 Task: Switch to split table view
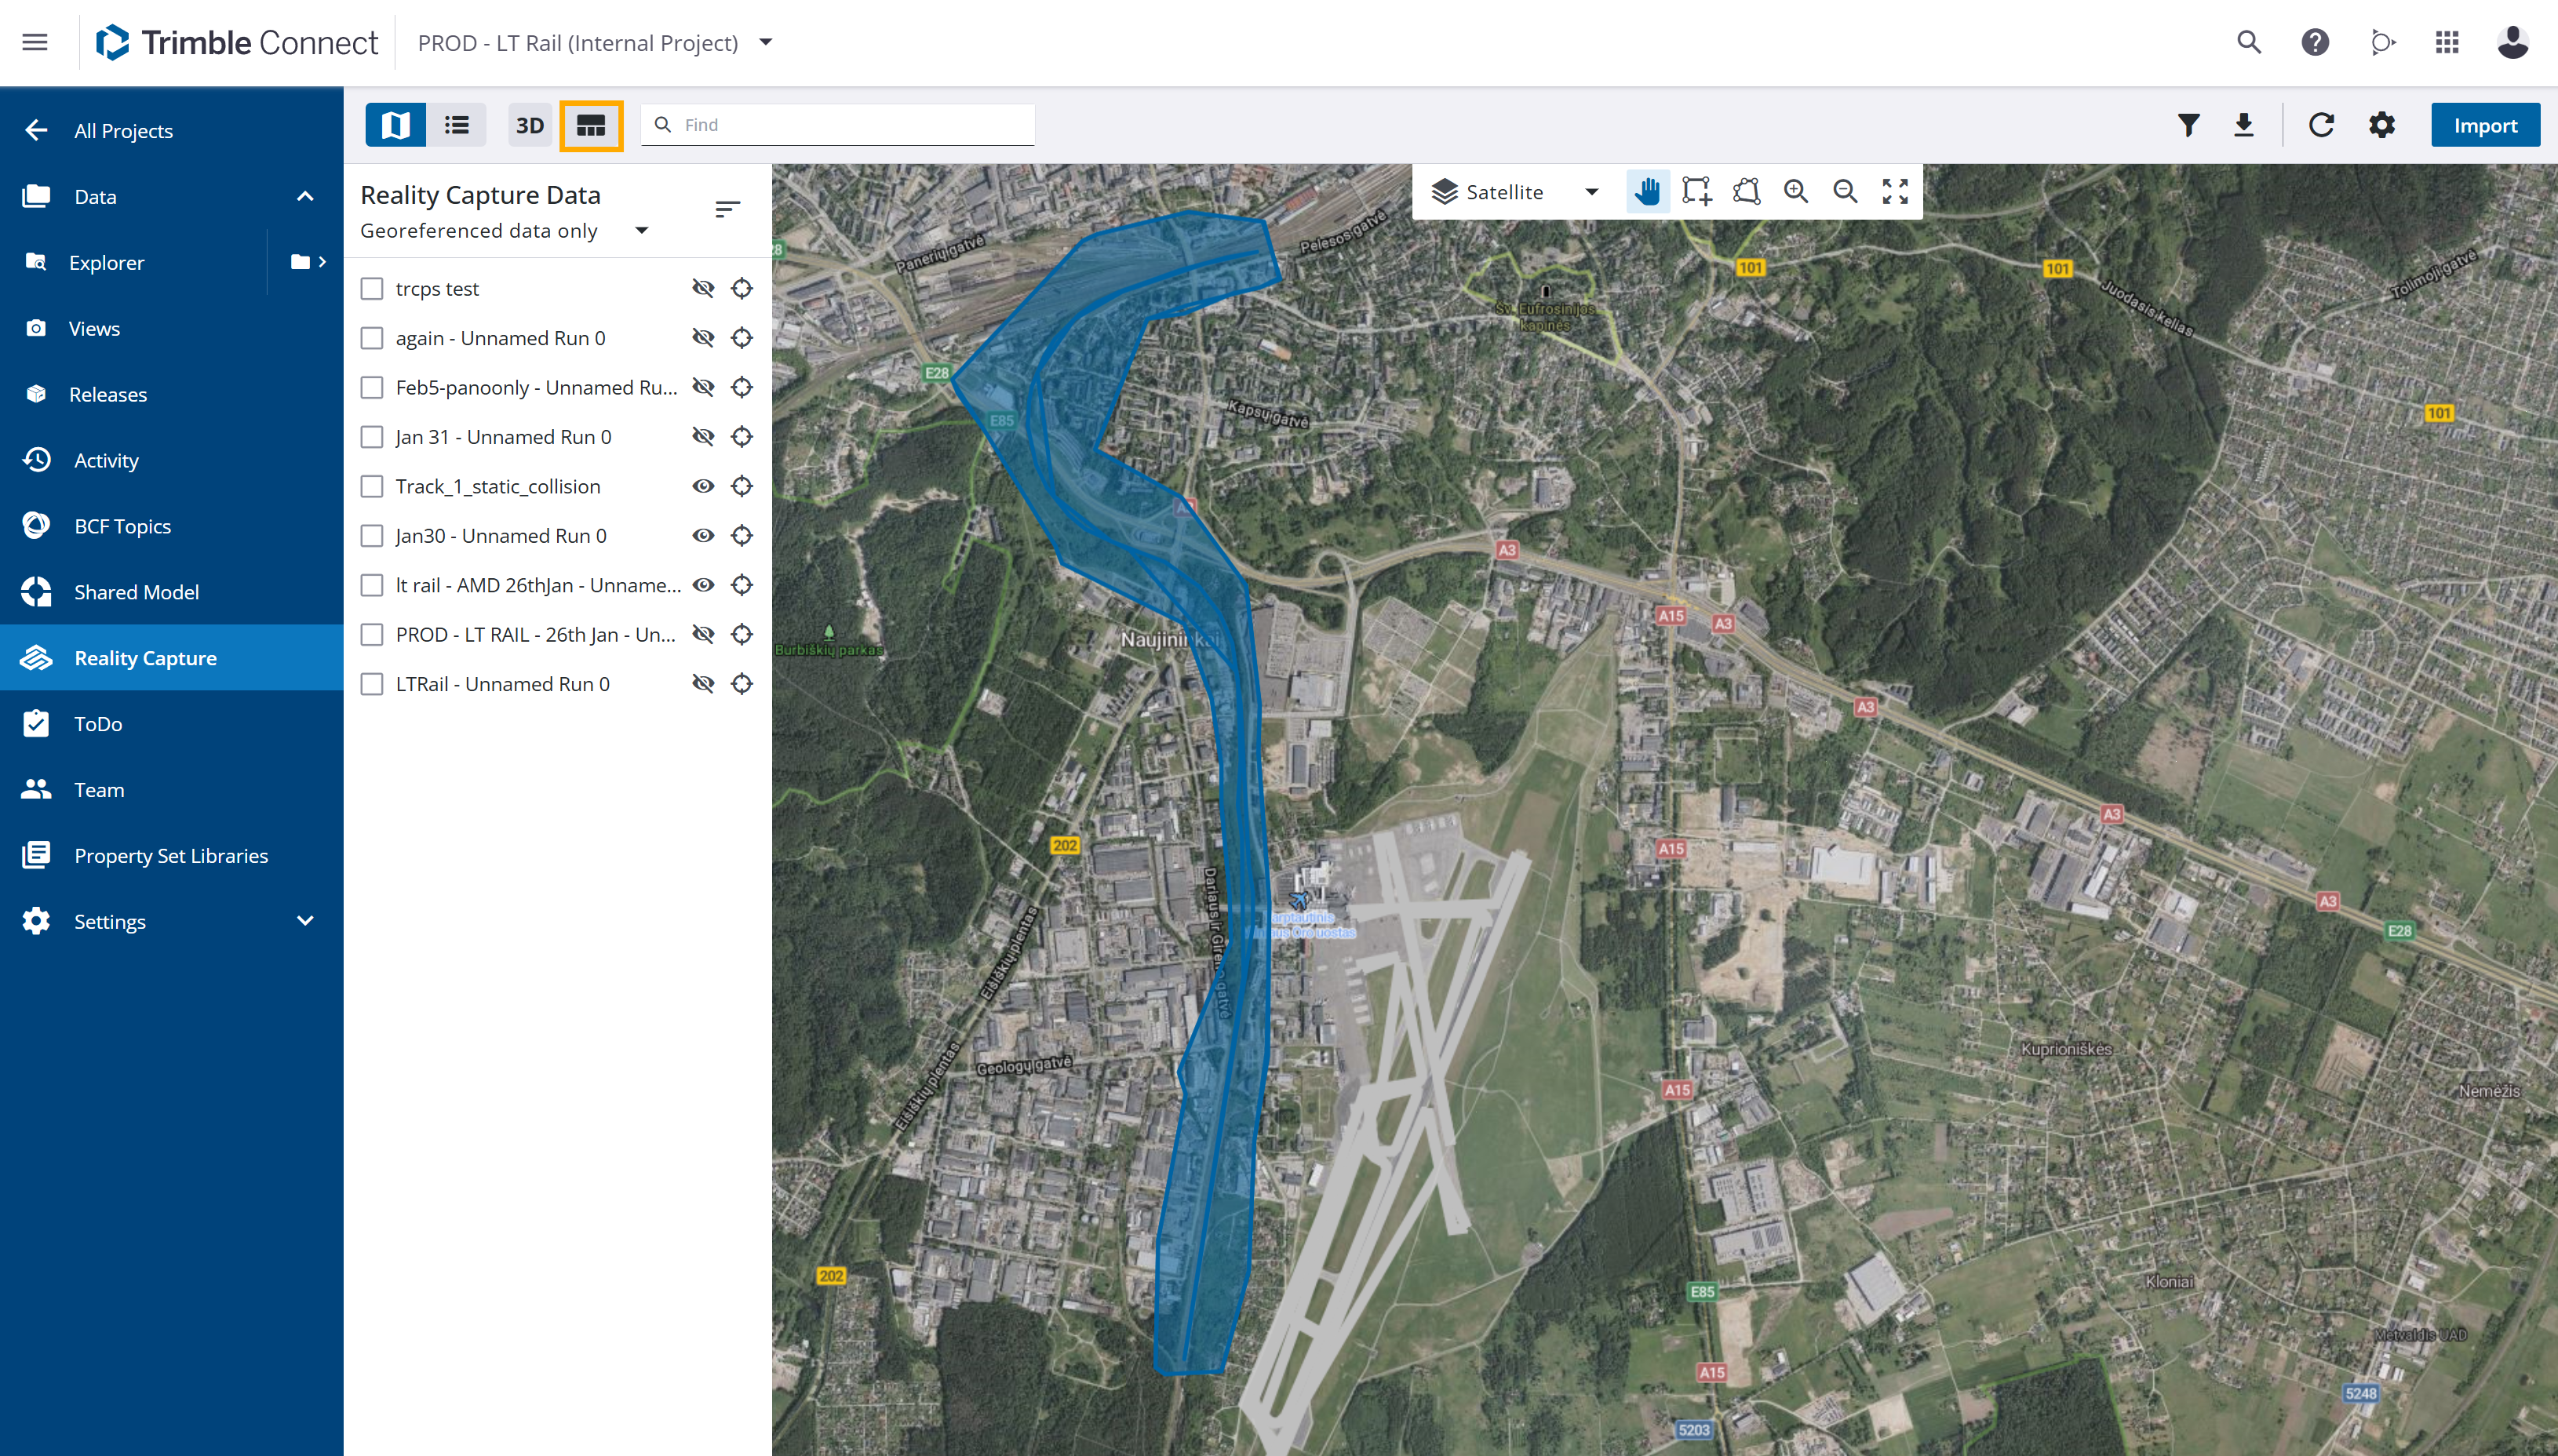[591, 126]
